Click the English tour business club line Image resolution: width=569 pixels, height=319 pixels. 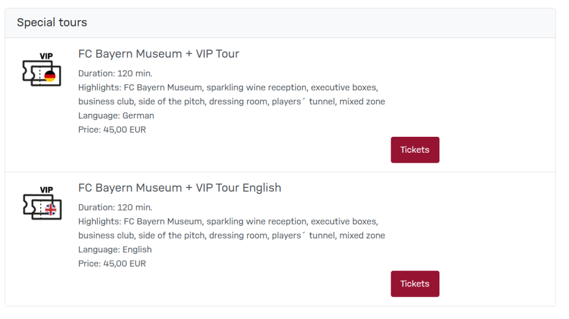coord(231,235)
